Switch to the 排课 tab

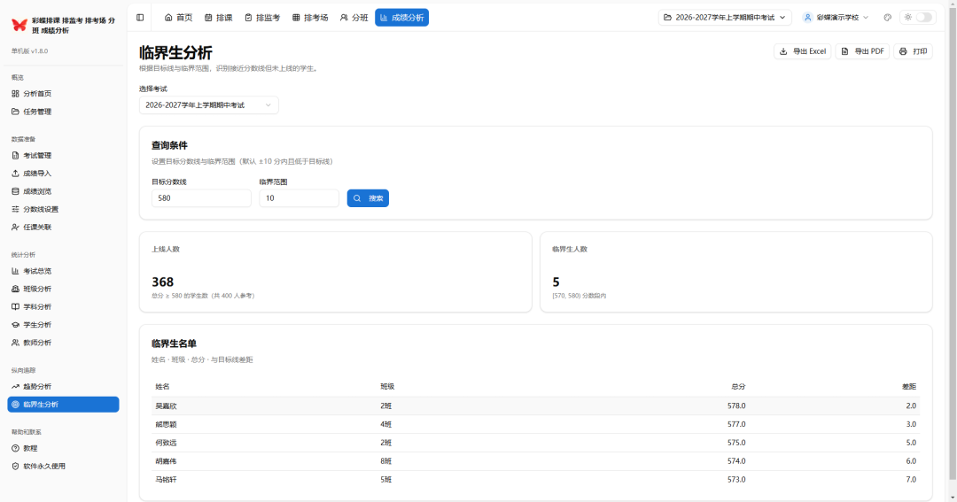point(219,18)
